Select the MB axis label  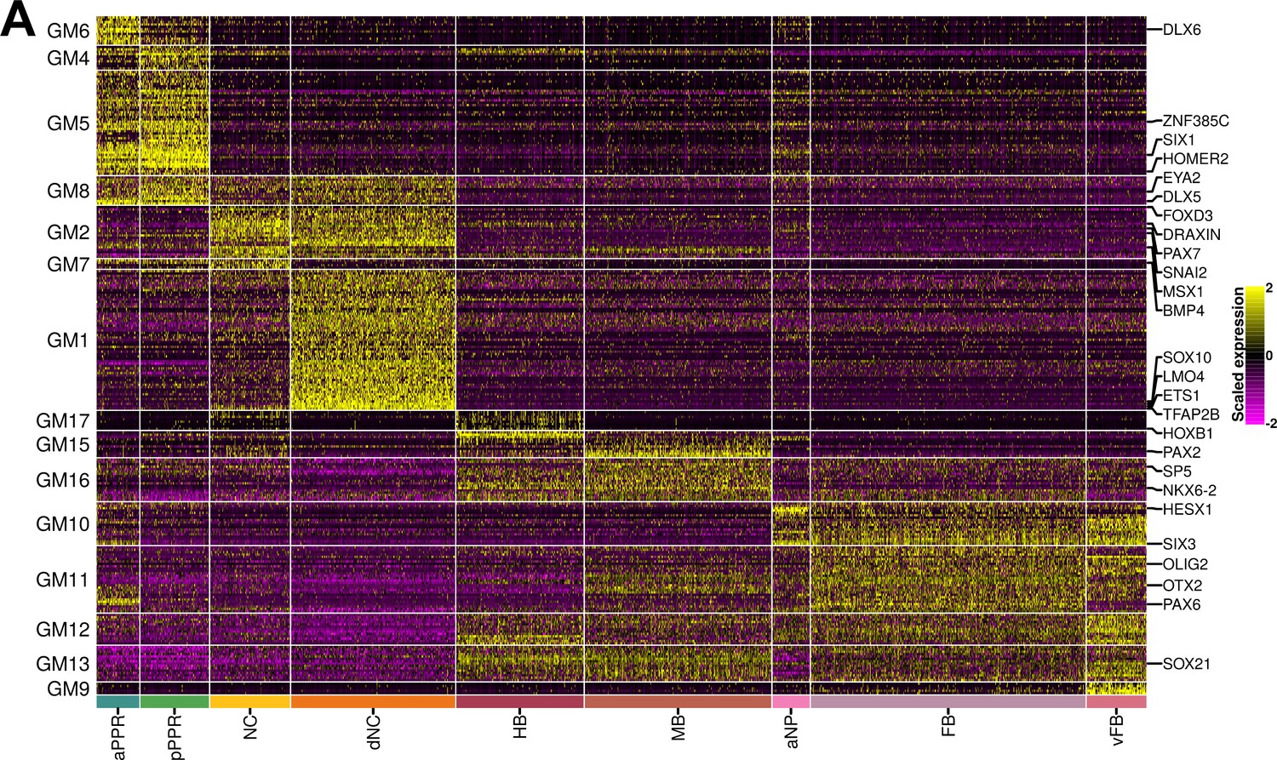(x=679, y=727)
